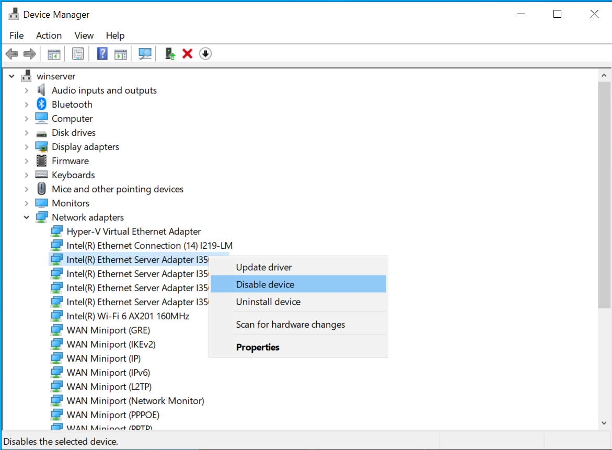
Task: Click the blue Help question mark icon
Action: click(102, 54)
